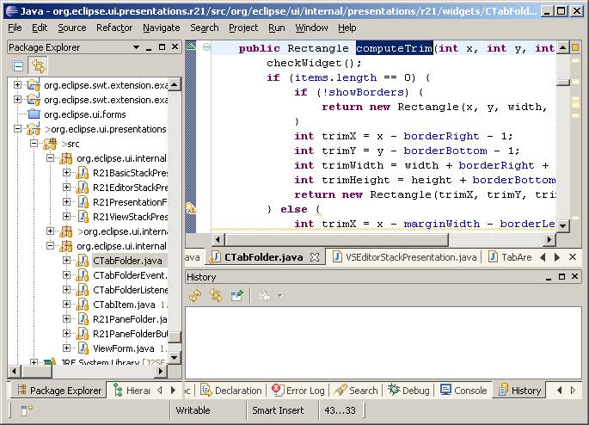Click cursor position 43 : 33 in status bar
The width and height of the screenshot is (589, 425).
(x=340, y=410)
